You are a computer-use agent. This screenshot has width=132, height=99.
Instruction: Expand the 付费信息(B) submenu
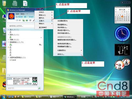click(68, 50)
